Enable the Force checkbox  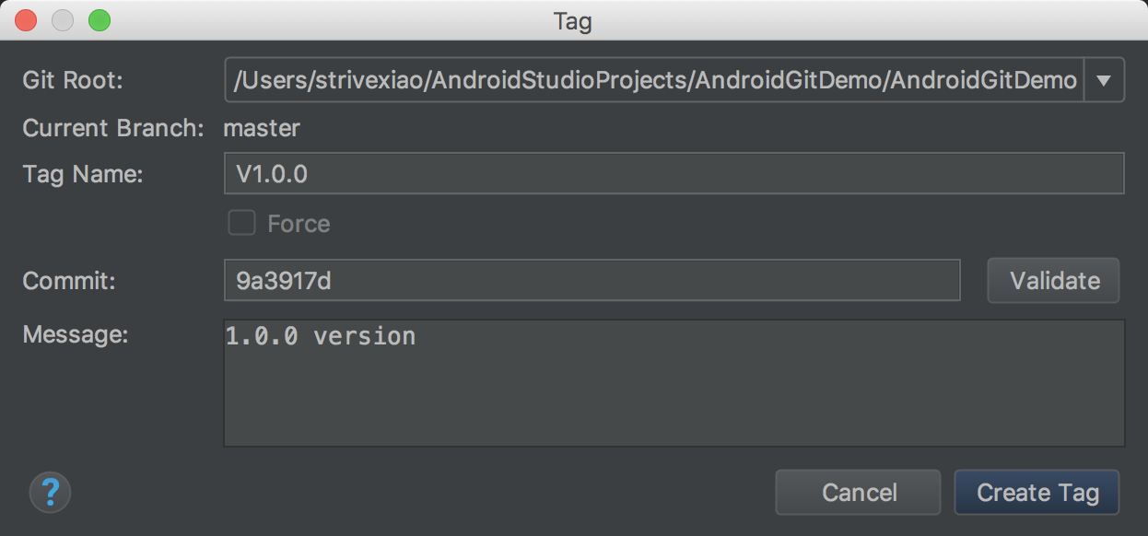241,223
